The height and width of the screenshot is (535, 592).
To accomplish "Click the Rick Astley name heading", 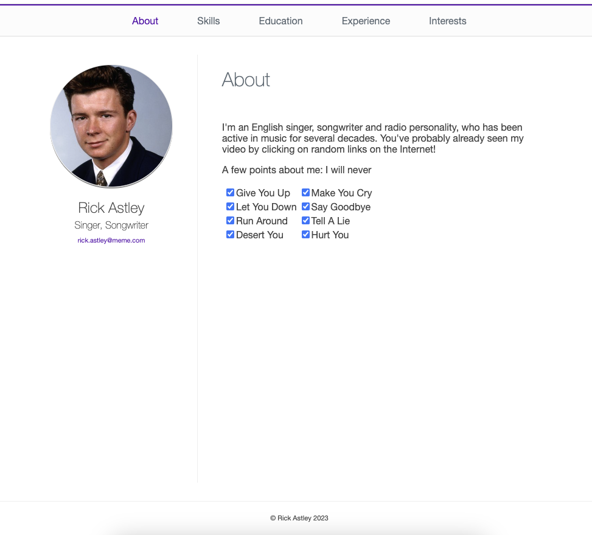I will (111, 208).
